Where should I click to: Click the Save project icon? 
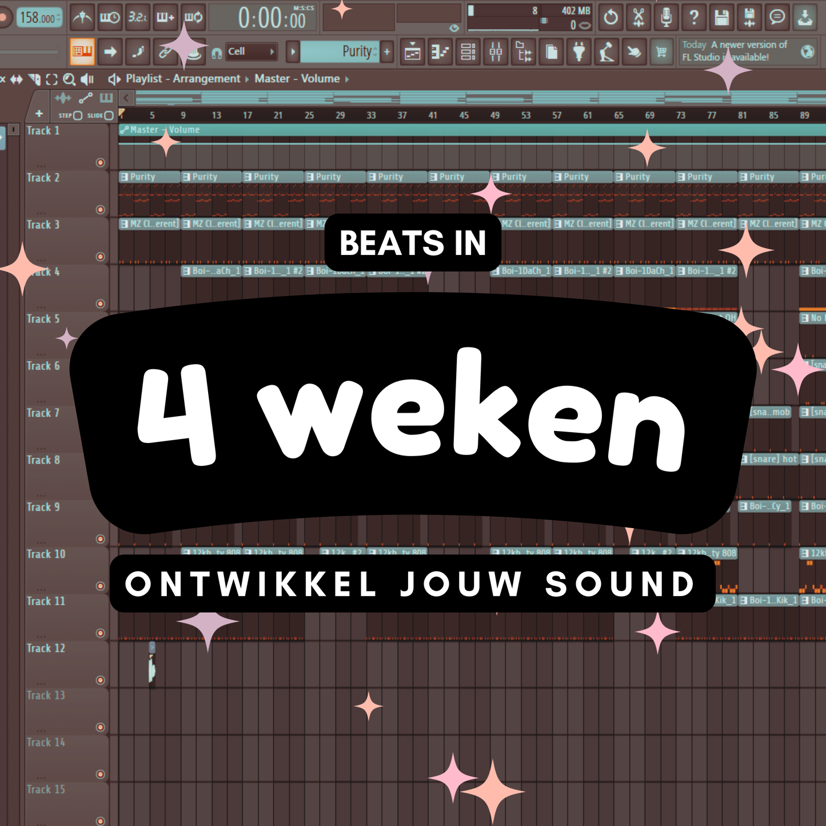point(721,17)
